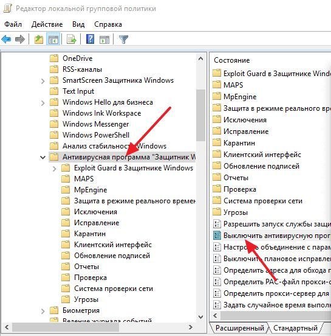Click tree horizontal scrollbar left arrow
This screenshot has height=336, width=331.
point(7,327)
